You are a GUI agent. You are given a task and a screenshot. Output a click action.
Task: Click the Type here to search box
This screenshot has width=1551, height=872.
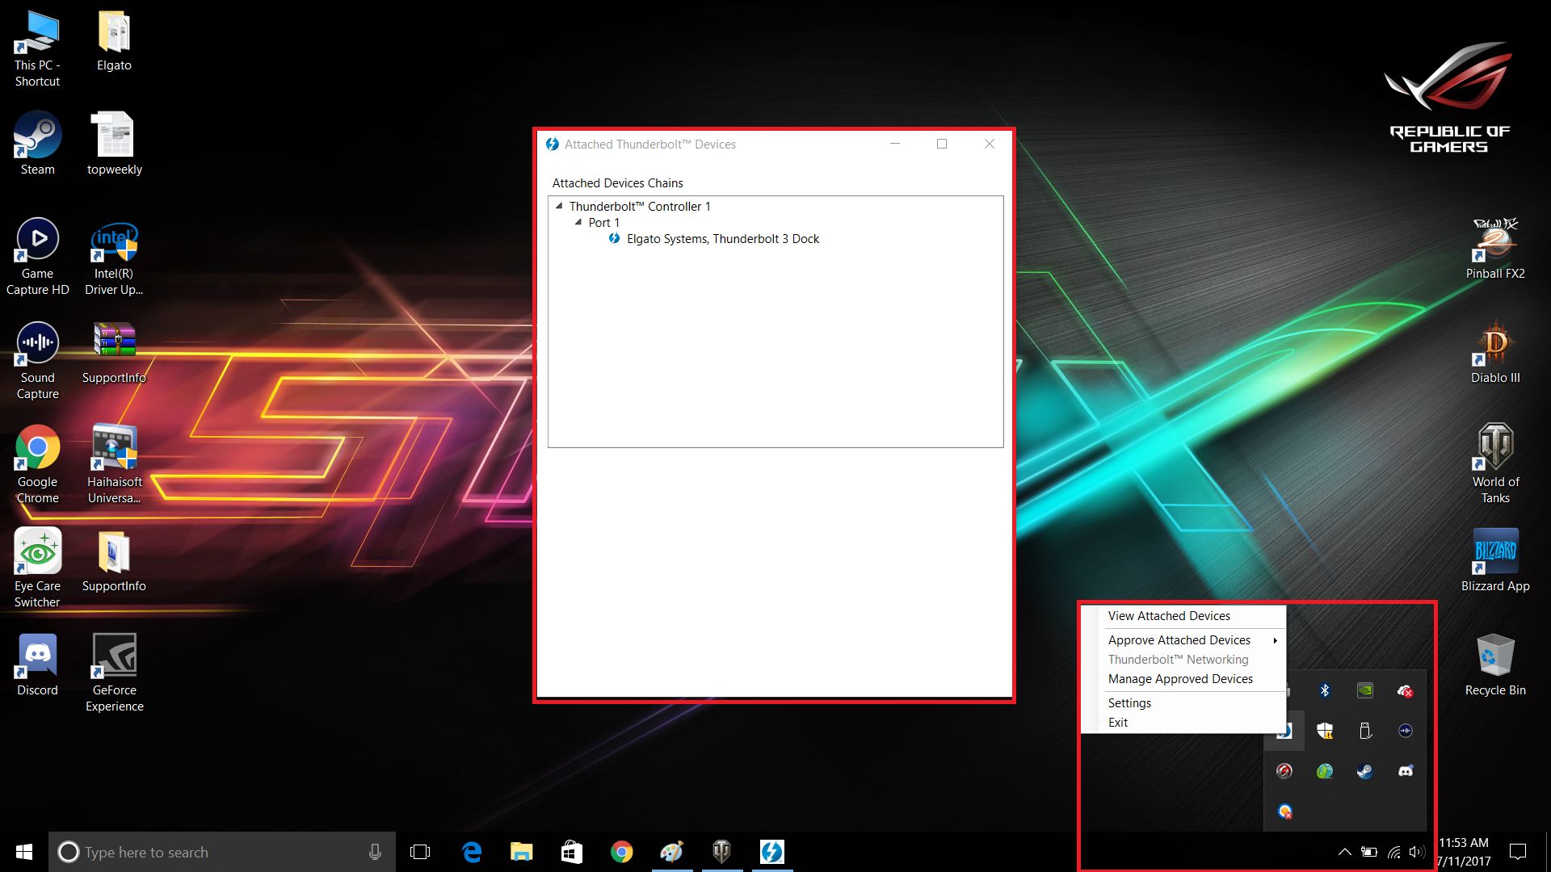tap(222, 852)
